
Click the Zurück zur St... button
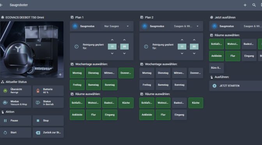[48, 133]
